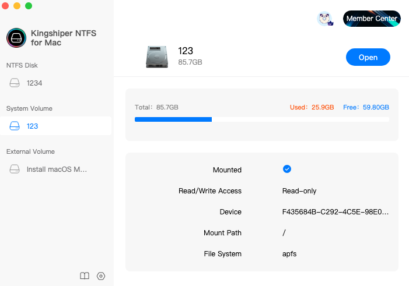Image resolution: width=409 pixels, height=286 pixels.
Task: Open settings via the gear icon
Action: coord(101,276)
